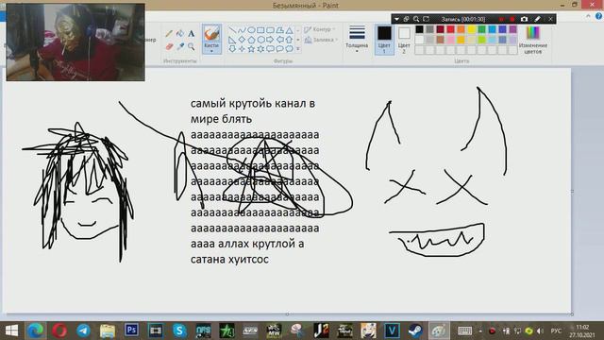Image resolution: width=604 pixels, height=340 pixels.
Task: Open the Outline (Контур) dropdown
Action: [319, 29]
